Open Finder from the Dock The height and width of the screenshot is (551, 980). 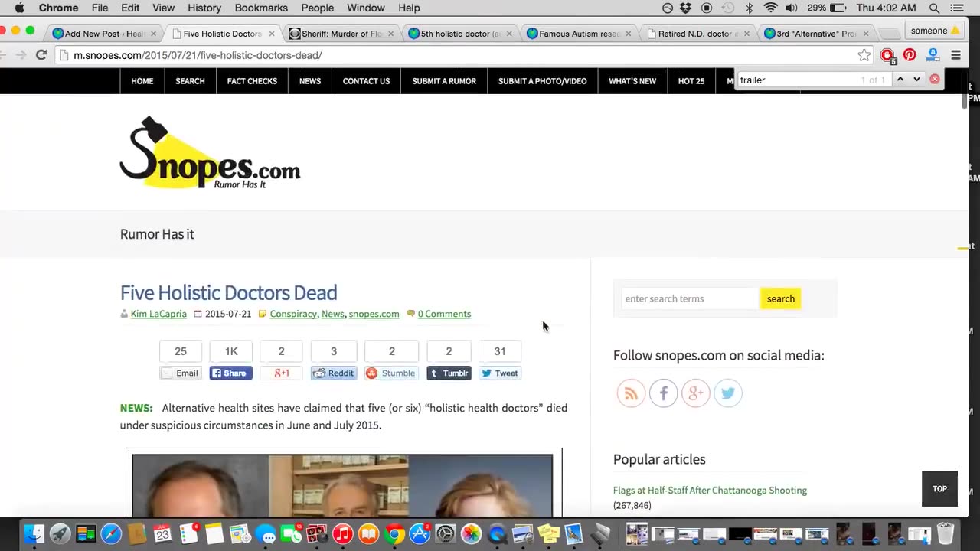coord(34,533)
